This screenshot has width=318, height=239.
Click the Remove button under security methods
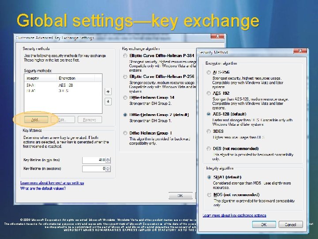click(x=90, y=119)
